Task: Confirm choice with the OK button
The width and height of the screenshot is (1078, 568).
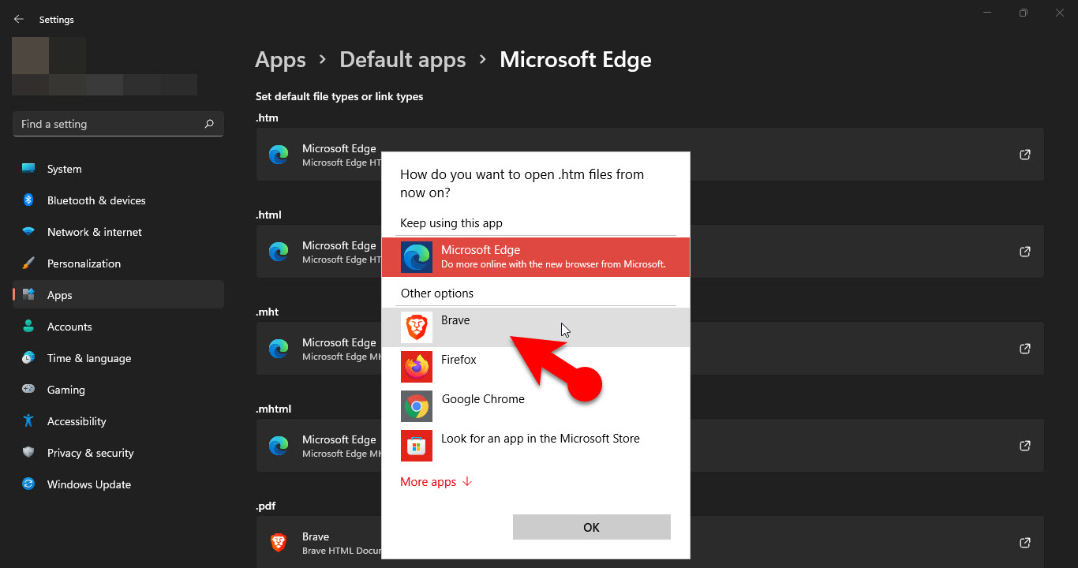Action: (x=592, y=527)
